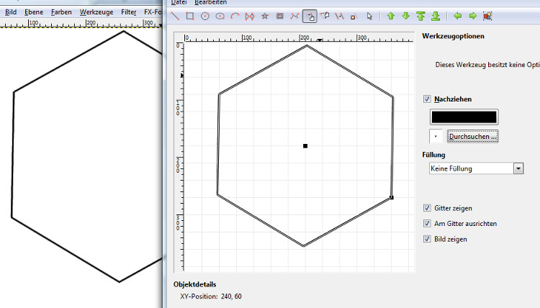This screenshot has height=308, width=540.
Task: Toggle the Gitter zeigen checkbox
Action: tap(427, 208)
